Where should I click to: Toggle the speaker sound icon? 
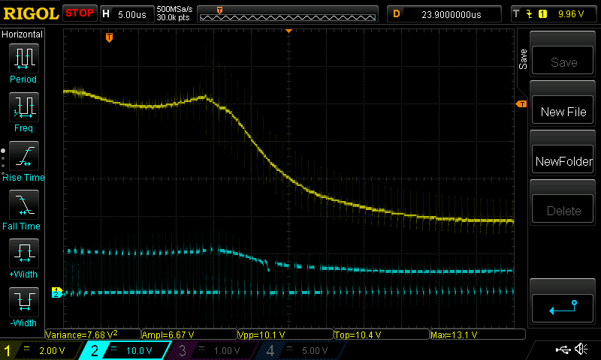(581, 349)
